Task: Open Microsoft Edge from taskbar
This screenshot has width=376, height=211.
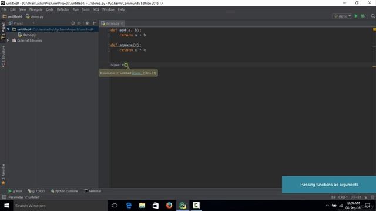Action: [x=129, y=206]
